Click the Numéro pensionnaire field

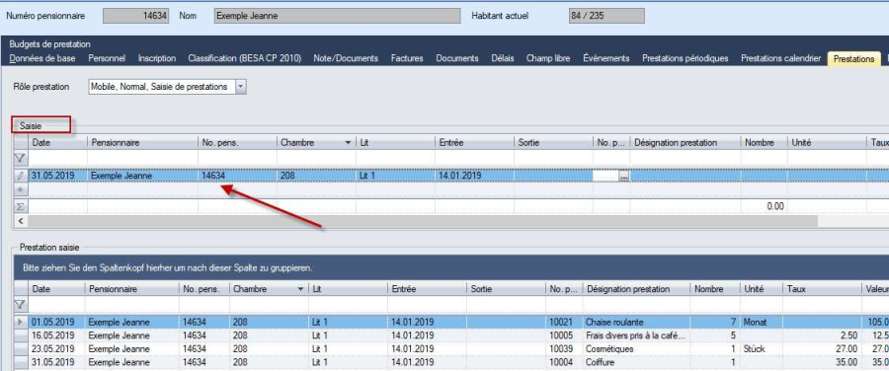click(x=135, y=16)
